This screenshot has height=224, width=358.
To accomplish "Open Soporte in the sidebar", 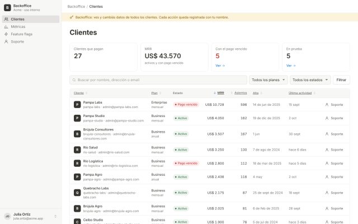I will point(31,41).
